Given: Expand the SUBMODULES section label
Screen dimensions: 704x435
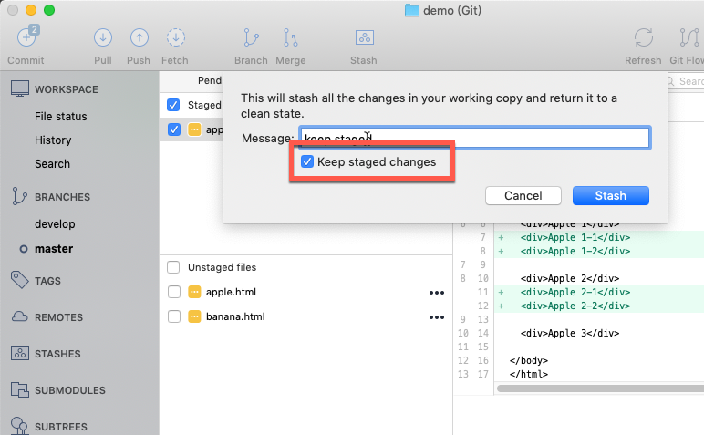Looking at the screenshot, I should [x=70, y=390].
